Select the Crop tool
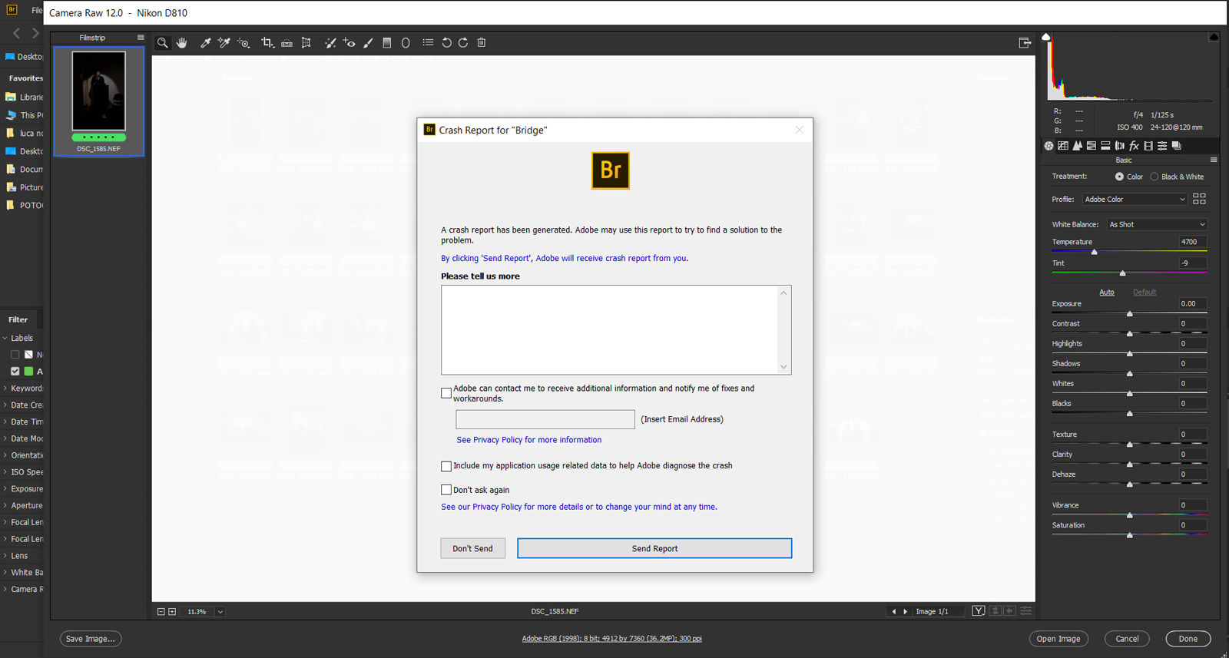 (x=267, y=43)
